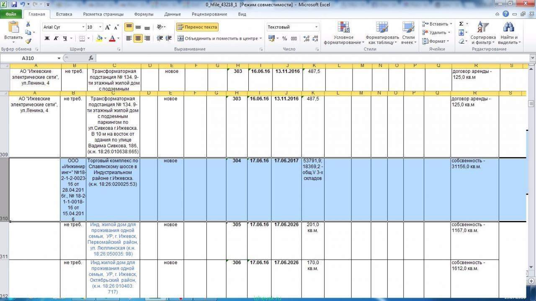Toggle bottom vertical alignment
Screen dimensions: 536x301
tap(147, 27)
